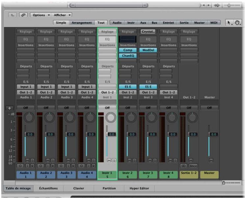Screen dimensions: 245x198
Task: Solo the Instr 2 channel
Action: click(135, 160)
